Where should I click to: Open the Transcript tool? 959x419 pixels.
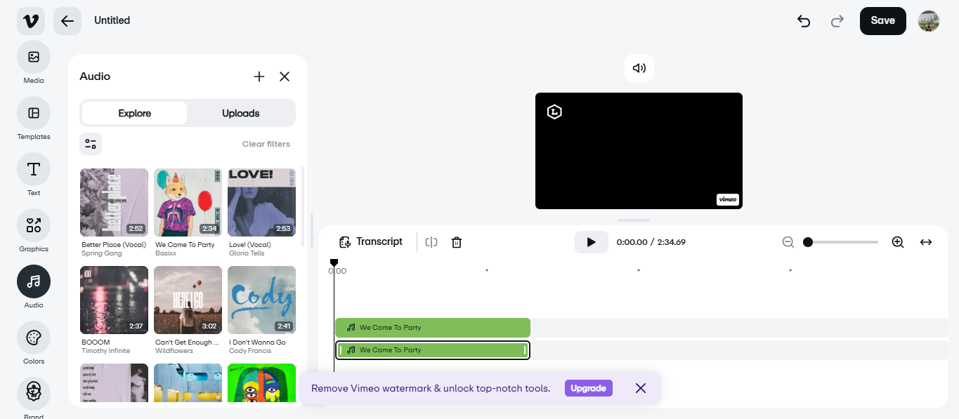coord(371,241)
